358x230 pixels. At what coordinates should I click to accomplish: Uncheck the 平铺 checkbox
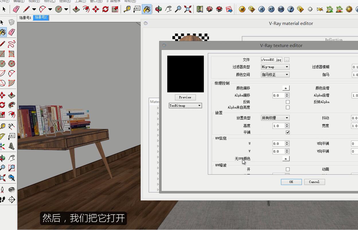point(287,132)
